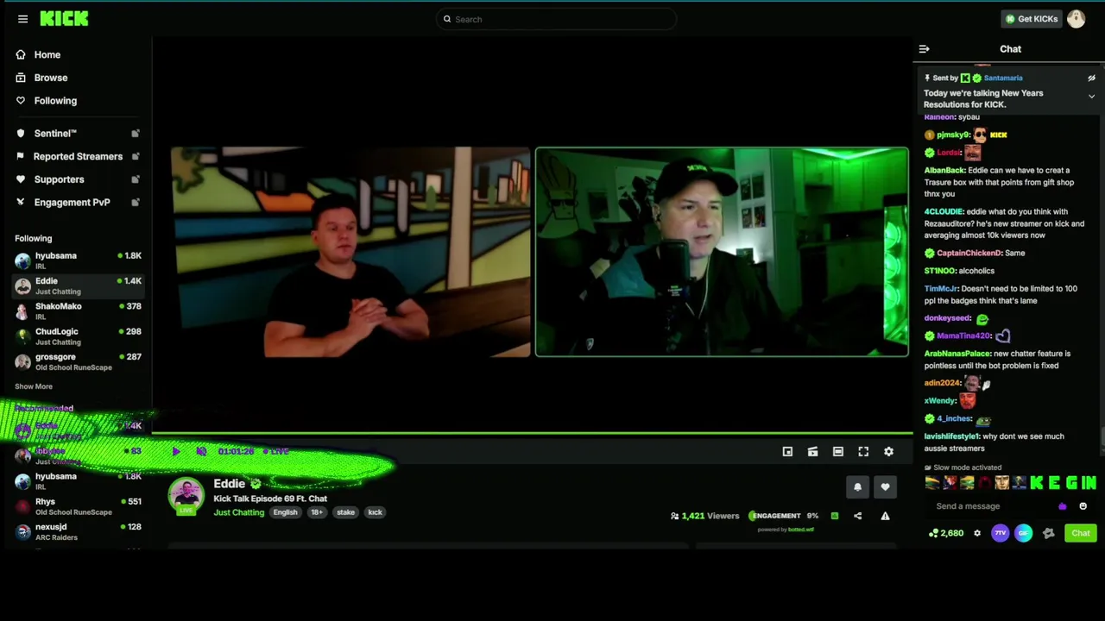Expand the pinned message chevron

click(x=1091, y=97)
